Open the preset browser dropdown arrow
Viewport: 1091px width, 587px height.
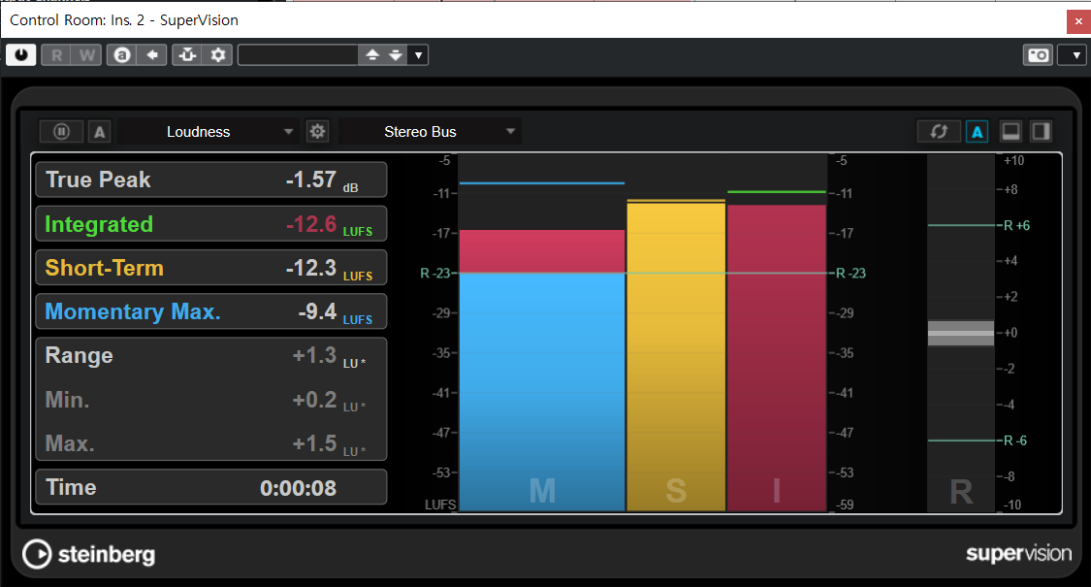[x=418, y=55]
